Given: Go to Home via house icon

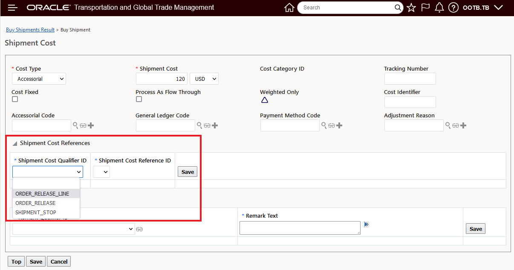Looking at the screenshot, I should pos(289,8).
